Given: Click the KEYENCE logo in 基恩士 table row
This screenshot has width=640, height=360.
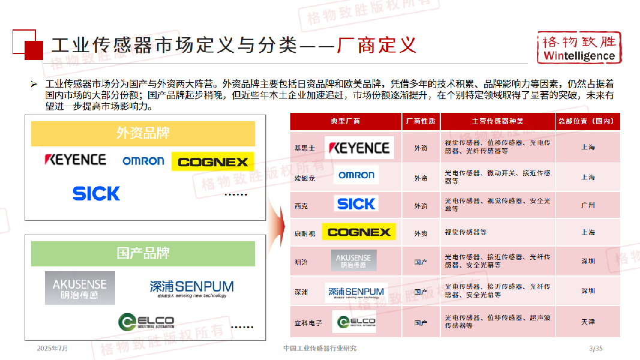Looking at the screenshot, I should coord(359,148).
